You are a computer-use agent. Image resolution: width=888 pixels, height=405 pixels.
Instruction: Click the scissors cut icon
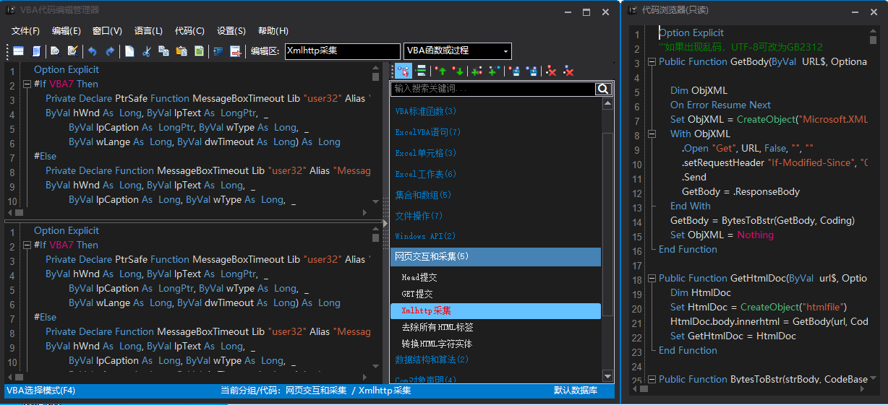coord(147,51)
